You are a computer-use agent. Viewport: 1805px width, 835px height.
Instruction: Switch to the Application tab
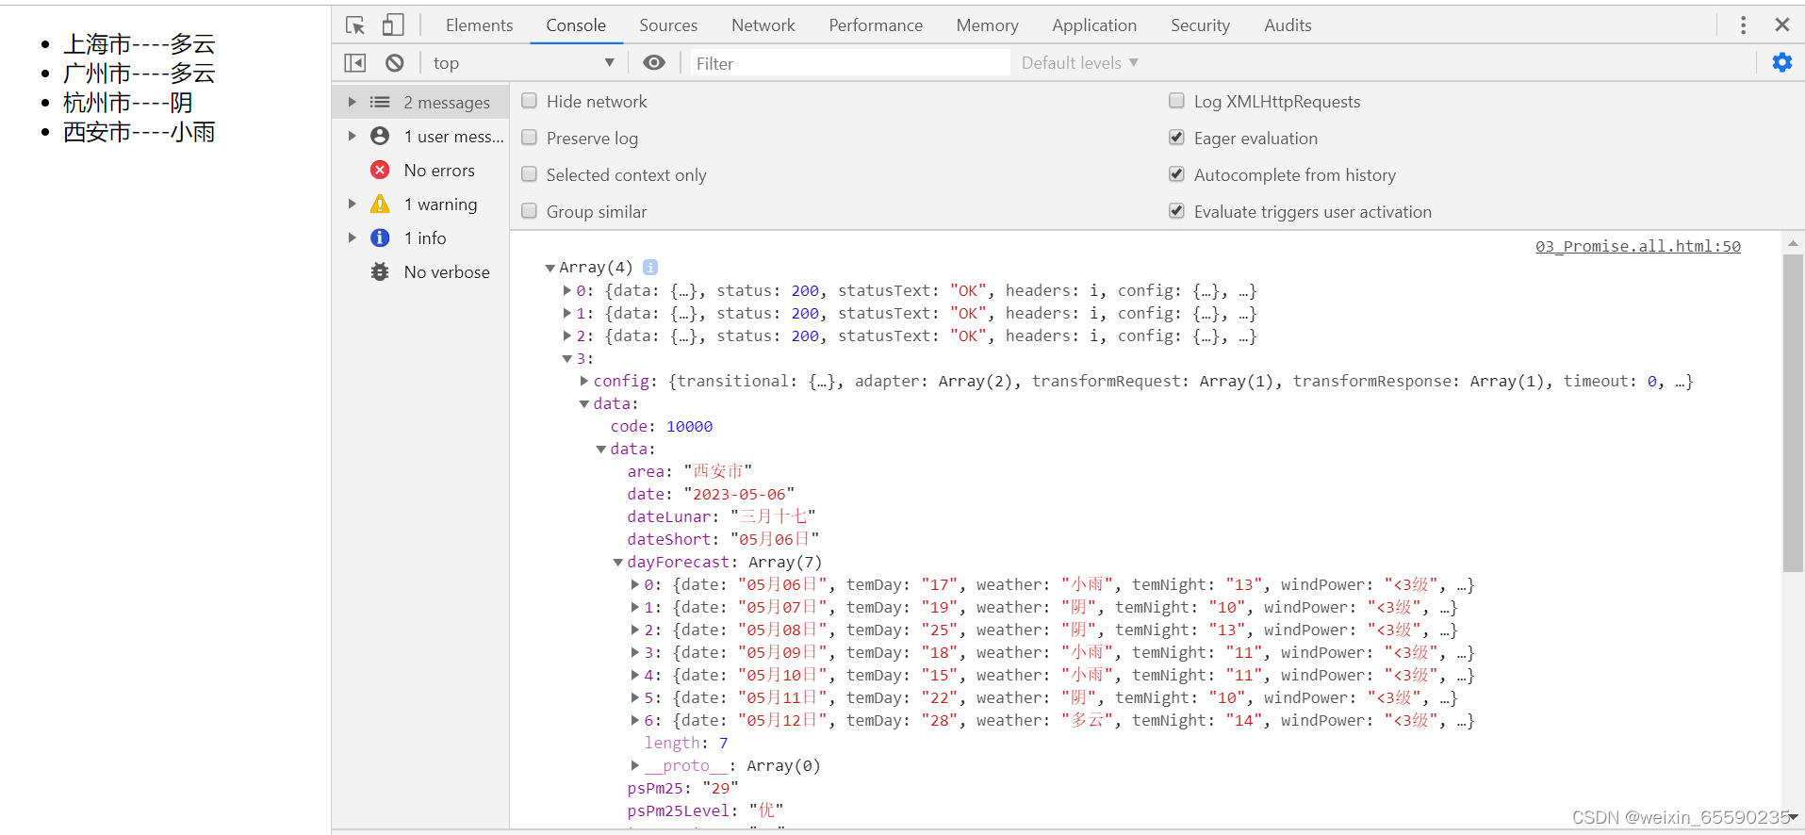[x=1094, y=25]
